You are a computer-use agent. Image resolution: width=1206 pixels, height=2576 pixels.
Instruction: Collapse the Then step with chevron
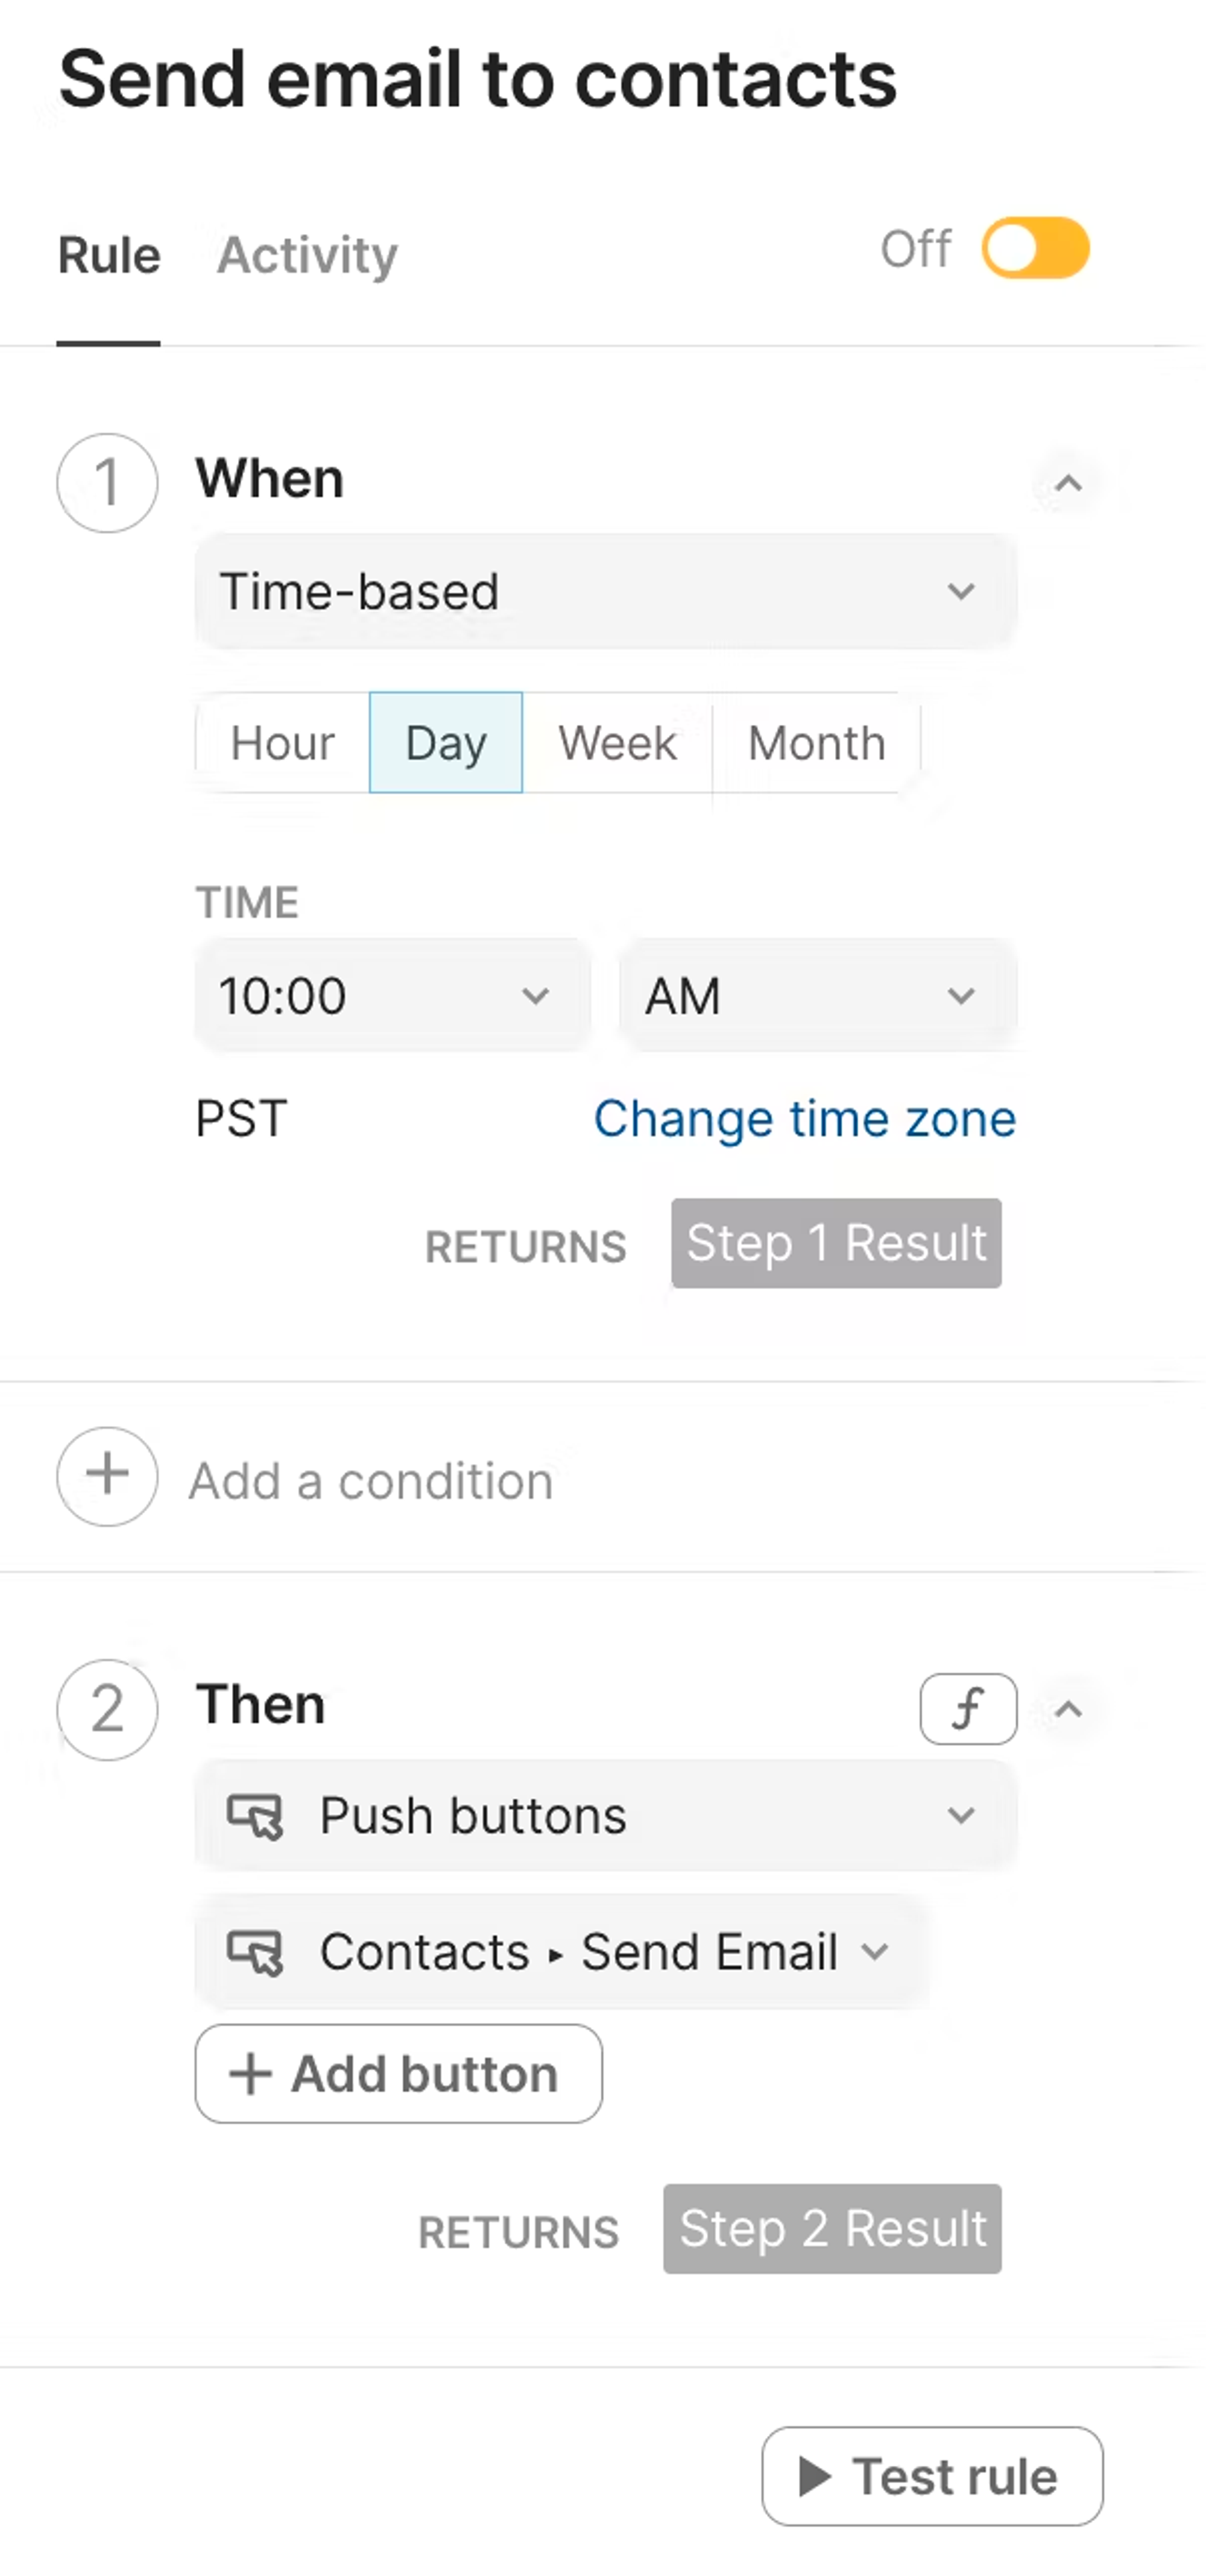click(x=1068, y=1709)
